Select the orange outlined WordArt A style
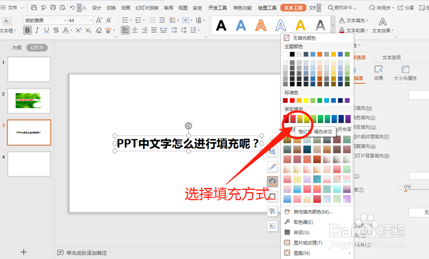 pyautogui.click(x=261, y=25)
